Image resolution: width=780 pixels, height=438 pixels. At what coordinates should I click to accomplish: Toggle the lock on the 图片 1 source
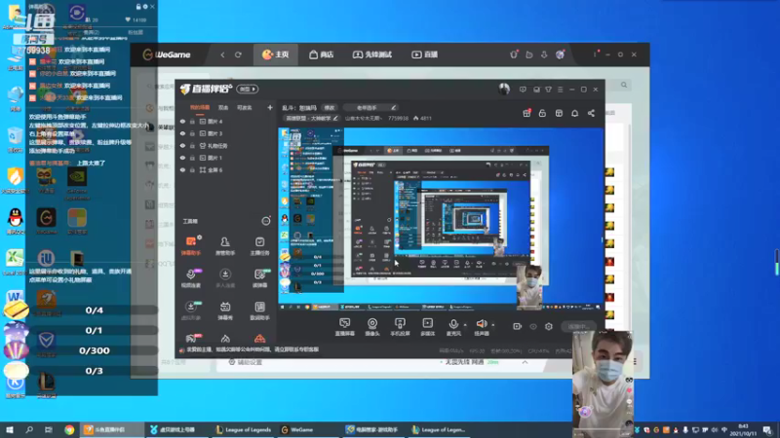[192, 158]
